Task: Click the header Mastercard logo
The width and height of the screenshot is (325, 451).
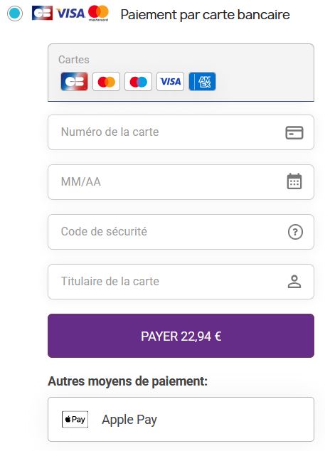Action: tap(98, 14)
